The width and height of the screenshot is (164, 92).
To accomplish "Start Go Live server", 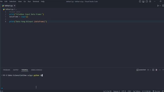I will (156, 91).
